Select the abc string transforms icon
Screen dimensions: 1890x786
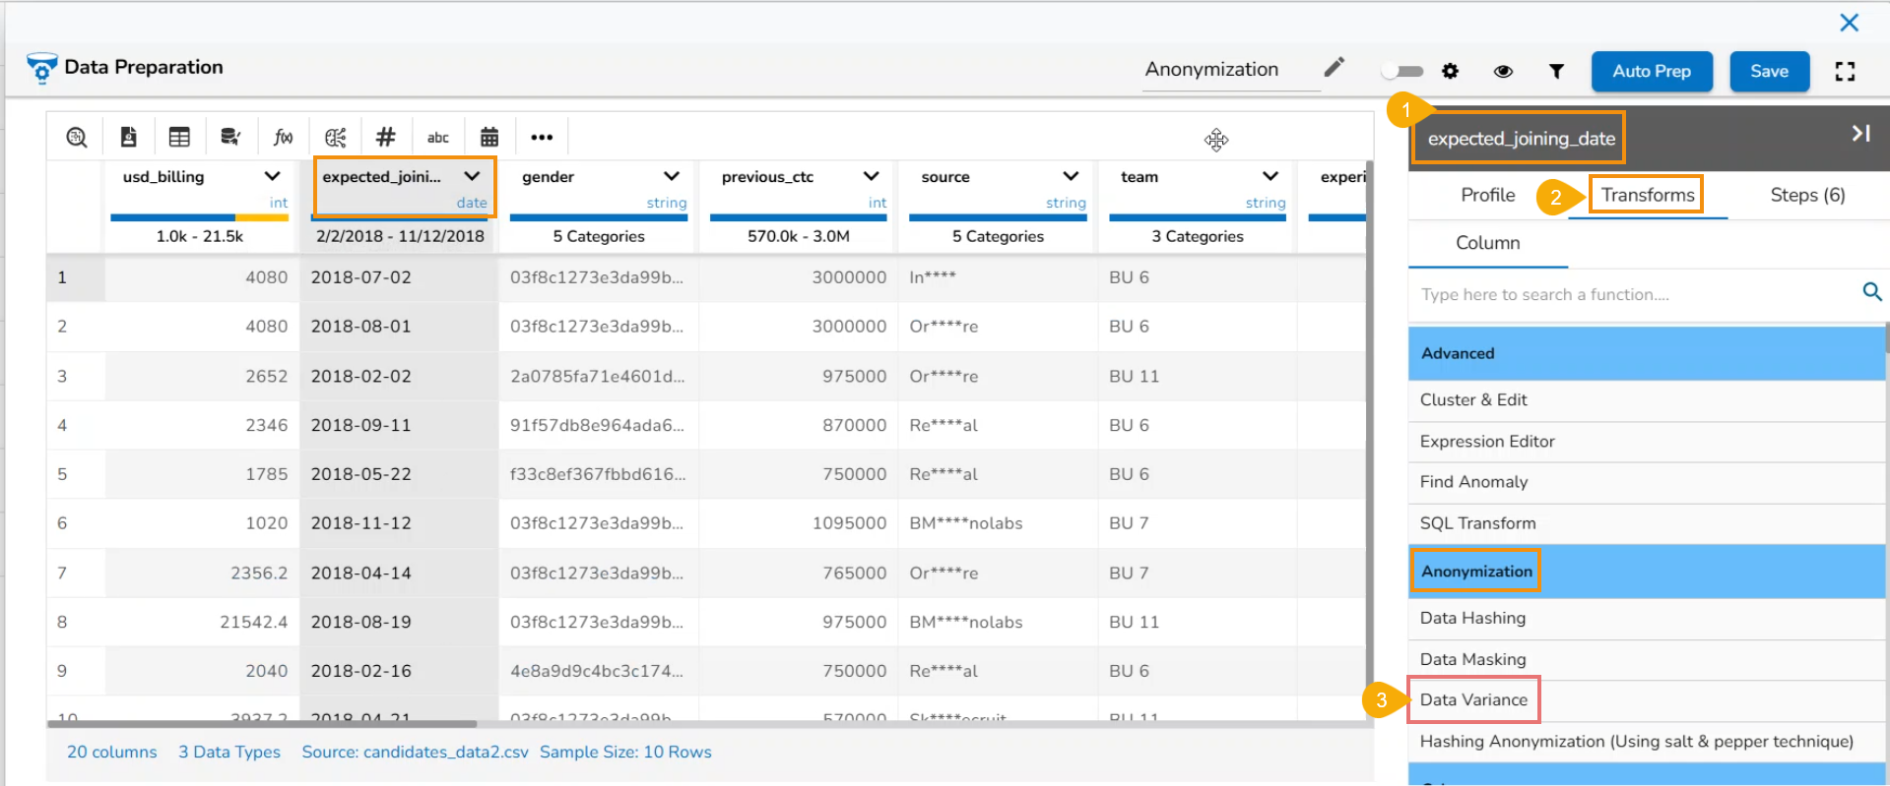click(x=437, y=138)
